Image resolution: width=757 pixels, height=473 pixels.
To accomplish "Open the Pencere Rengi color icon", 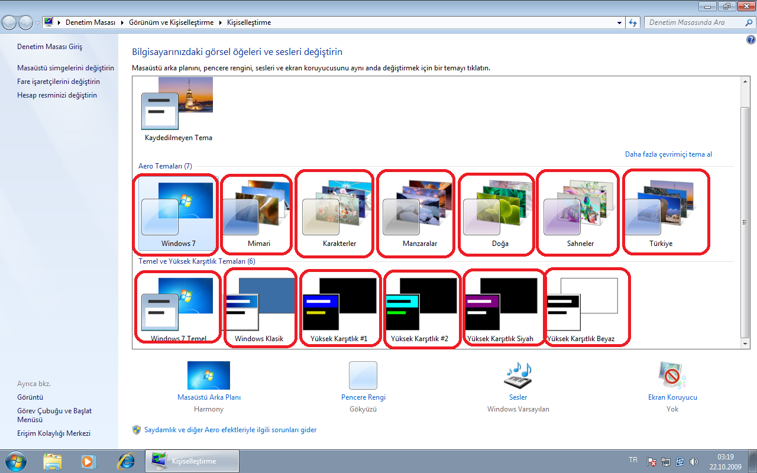I will (x=363, y=375).
